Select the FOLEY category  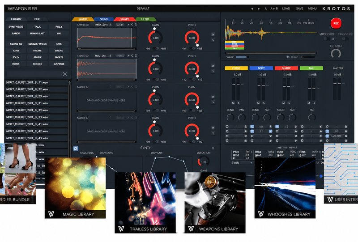tap(16, 57)
